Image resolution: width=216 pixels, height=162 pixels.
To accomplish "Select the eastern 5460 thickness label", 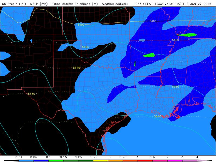I will click(x=175, y=40).
